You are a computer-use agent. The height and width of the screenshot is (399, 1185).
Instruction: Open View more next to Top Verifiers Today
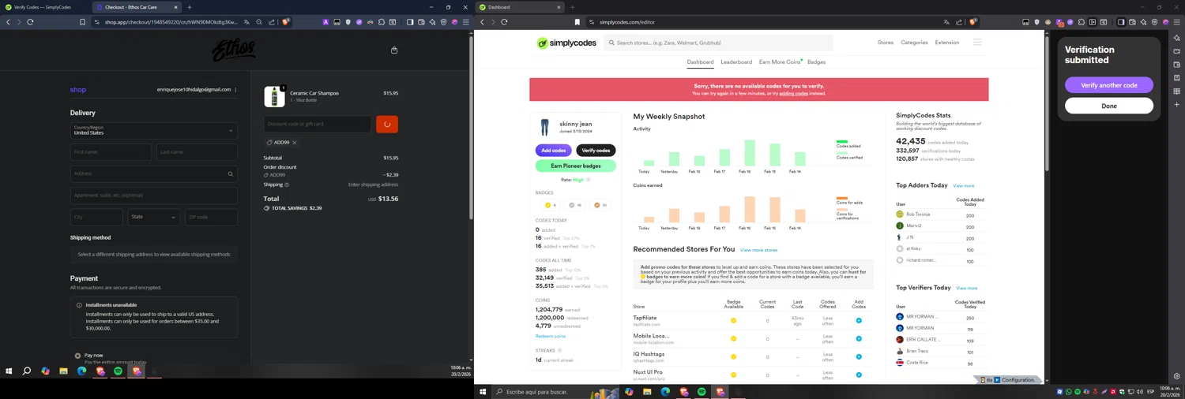[967, 289]
